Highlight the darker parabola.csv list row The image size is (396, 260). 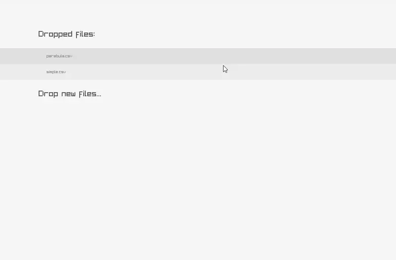click(198, 56)
